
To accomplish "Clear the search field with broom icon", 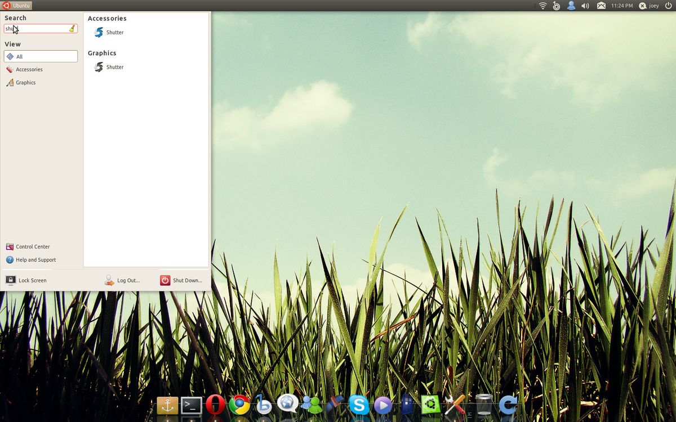I will pos(72,29).
